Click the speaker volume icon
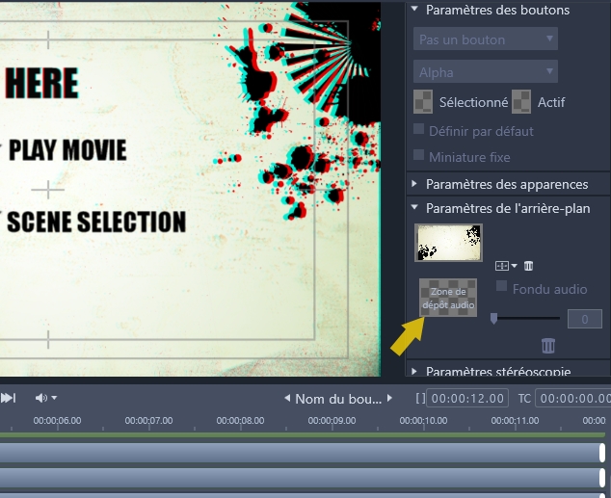This screenshot has height=498, width=611. (41, 398)
